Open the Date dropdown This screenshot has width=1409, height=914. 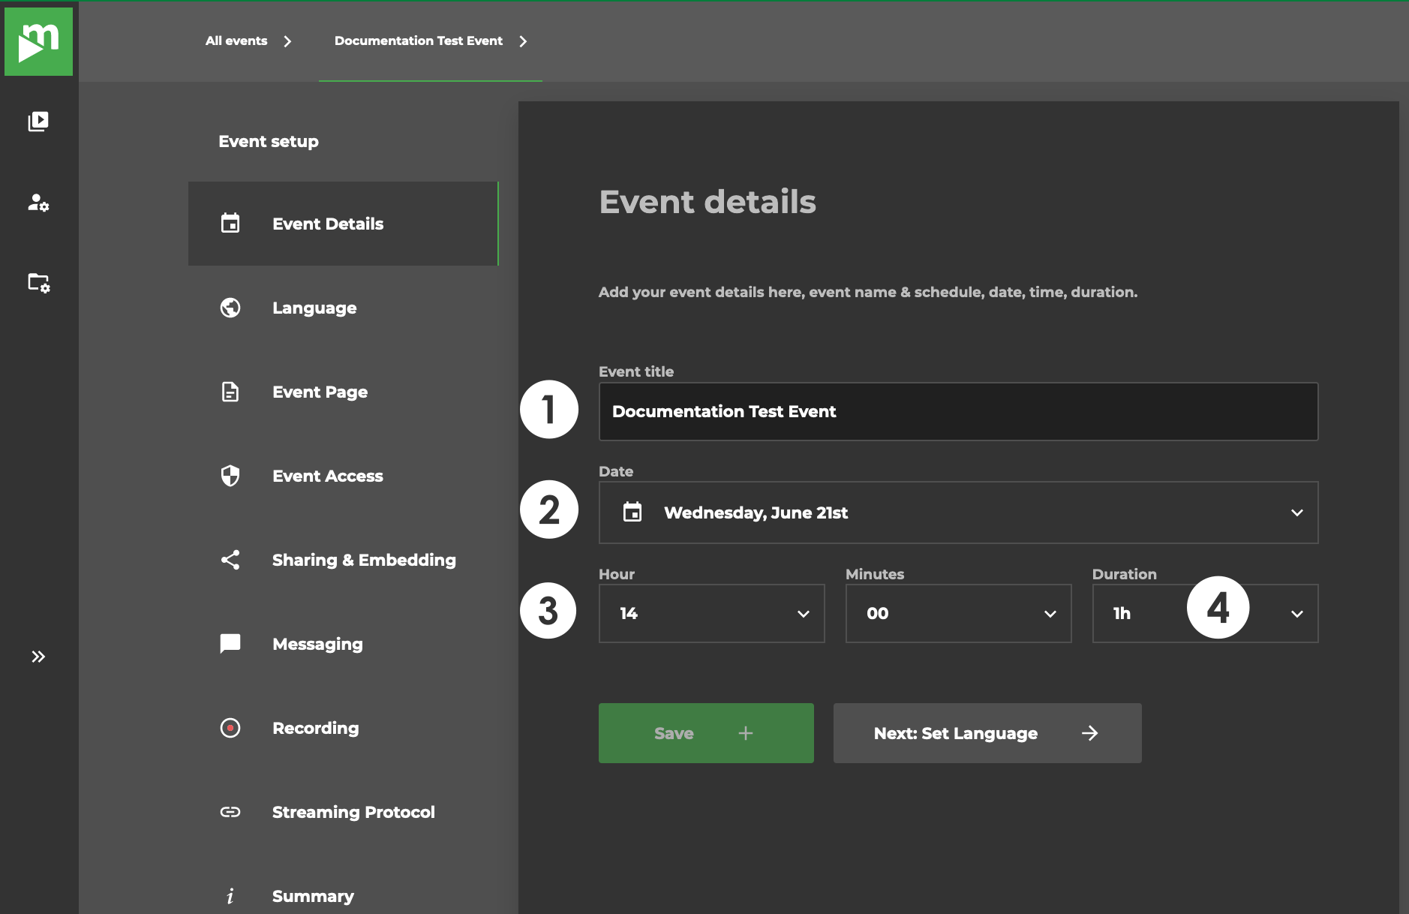(x=958, y=513)
